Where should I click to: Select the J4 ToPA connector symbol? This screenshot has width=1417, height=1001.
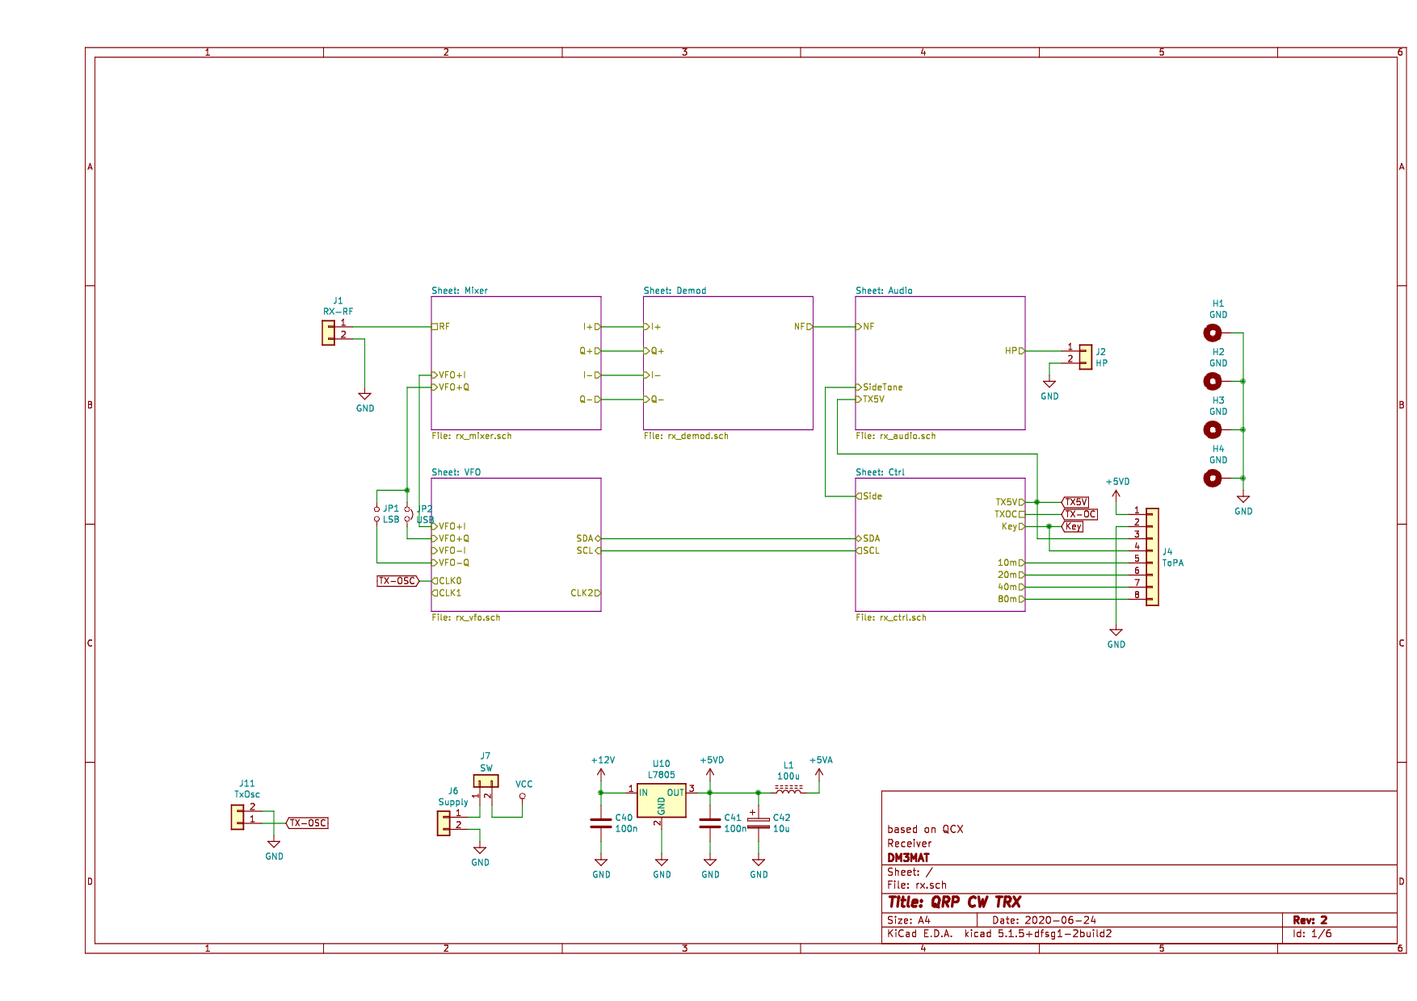(x=1152, y=557)
